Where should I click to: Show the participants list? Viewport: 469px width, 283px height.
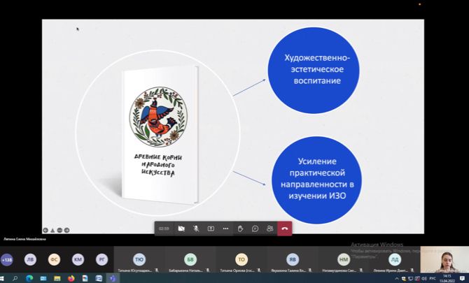pos(269,228)
